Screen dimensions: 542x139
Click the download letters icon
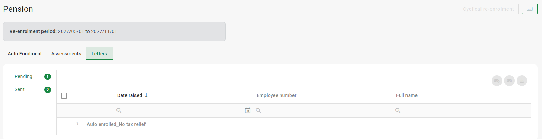522,81
